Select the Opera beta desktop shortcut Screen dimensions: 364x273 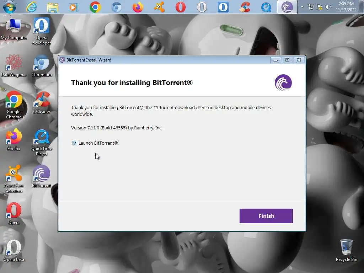[x=14, y=251]
